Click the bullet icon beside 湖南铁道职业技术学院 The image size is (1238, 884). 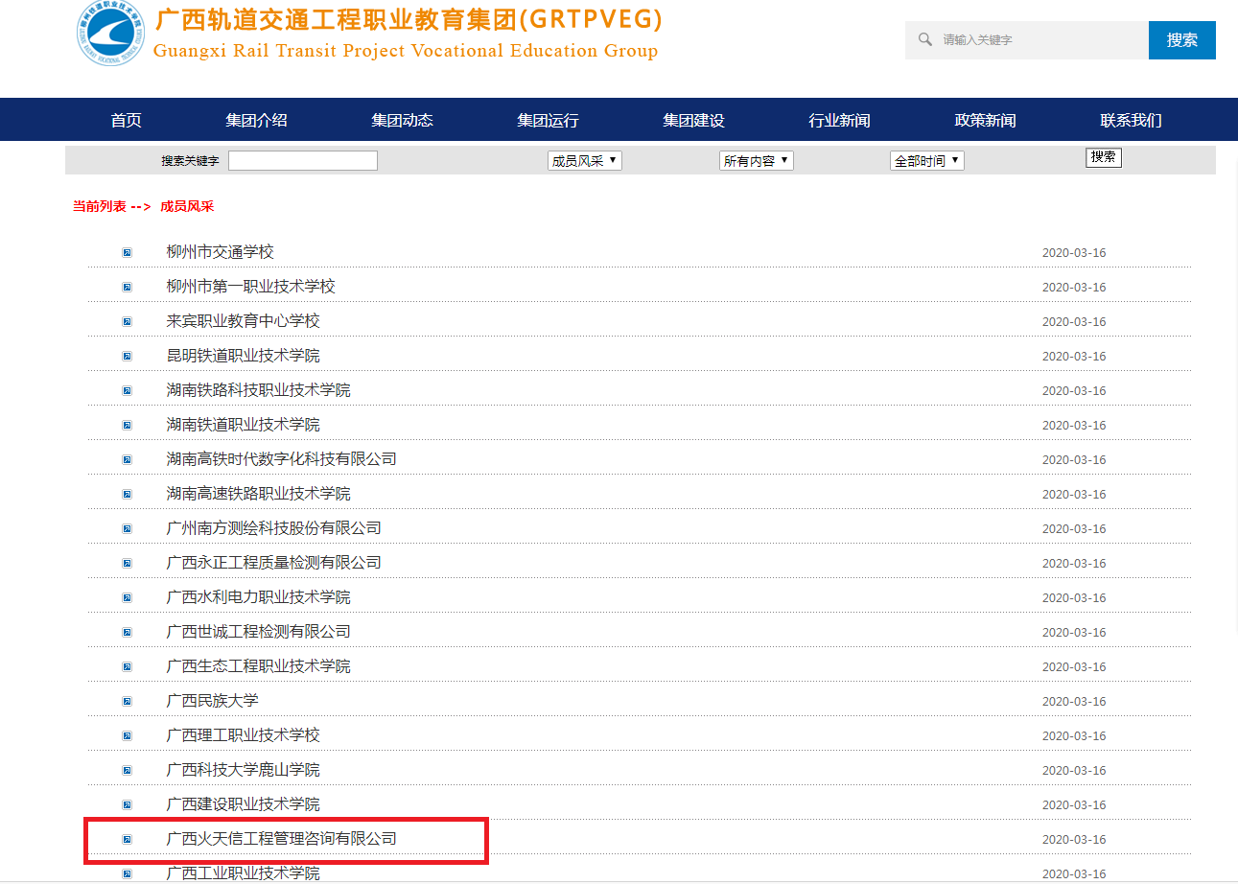[127, 425]
